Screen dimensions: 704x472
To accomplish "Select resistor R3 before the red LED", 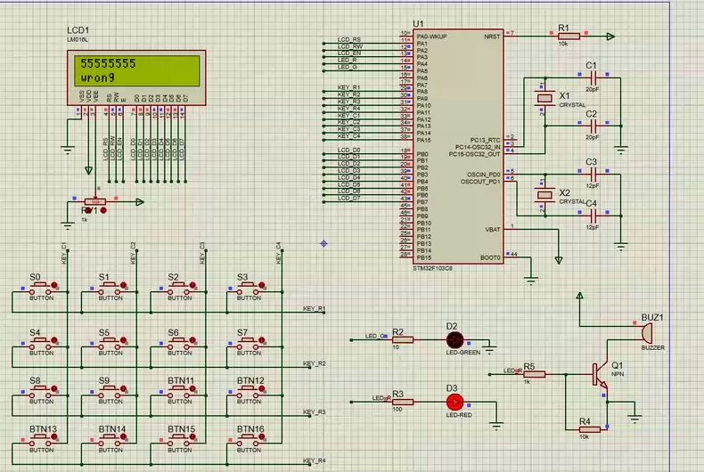I will coord(403,403).
